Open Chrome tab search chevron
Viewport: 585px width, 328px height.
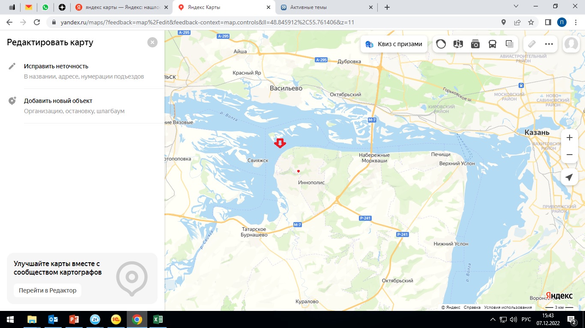click(x=516, y=6)
